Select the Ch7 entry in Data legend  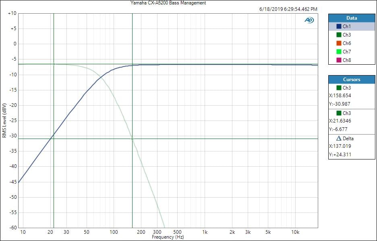point(347,52)
